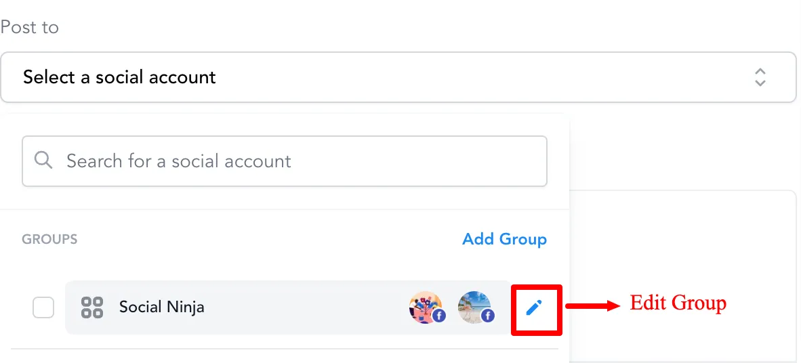Click the GROUPS section header
The width and height of the screenshot is (801, 363).
click(x=49, y=240)
